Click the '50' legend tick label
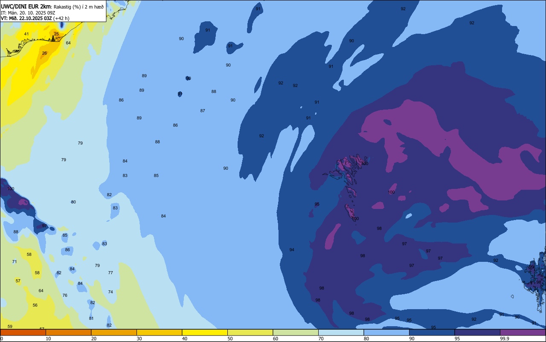Image resolution: width=546 pixels, height=342 pixels. (230, 339)
